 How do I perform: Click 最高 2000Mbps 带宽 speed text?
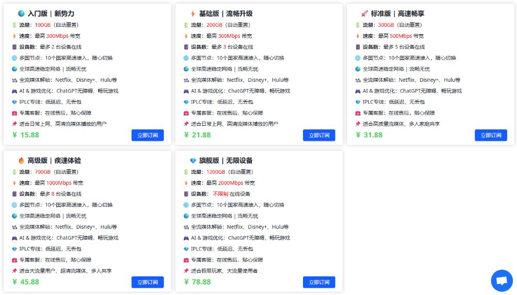coord(231,183)
